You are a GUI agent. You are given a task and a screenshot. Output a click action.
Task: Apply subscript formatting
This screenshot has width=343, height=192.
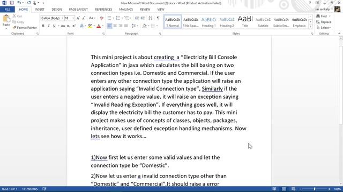[x=69, y=26]
